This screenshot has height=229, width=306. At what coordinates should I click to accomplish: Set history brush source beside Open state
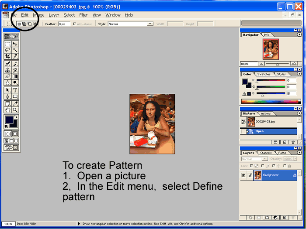[243, 131]
